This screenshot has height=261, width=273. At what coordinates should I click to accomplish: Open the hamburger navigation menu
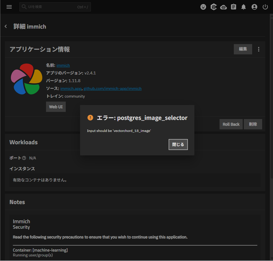(x=9, y=7)
